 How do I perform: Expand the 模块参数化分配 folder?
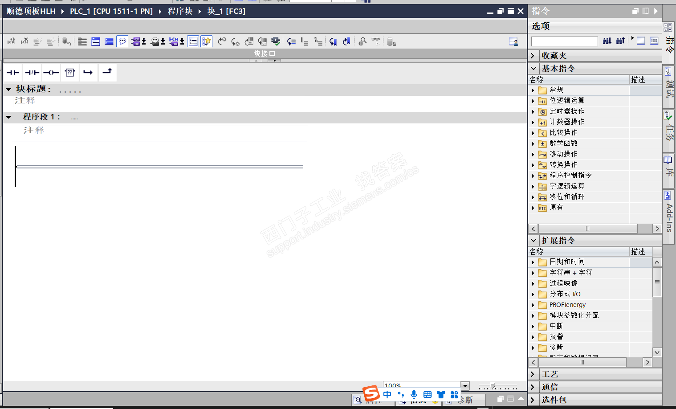coord(533,315)
